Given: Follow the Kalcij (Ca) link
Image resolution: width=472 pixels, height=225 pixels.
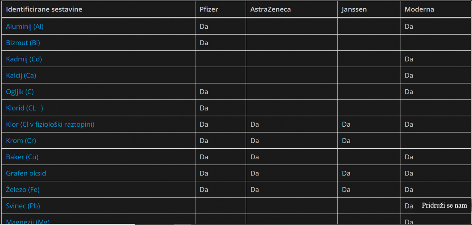Looking at the screenshot, I should [21, 75].
